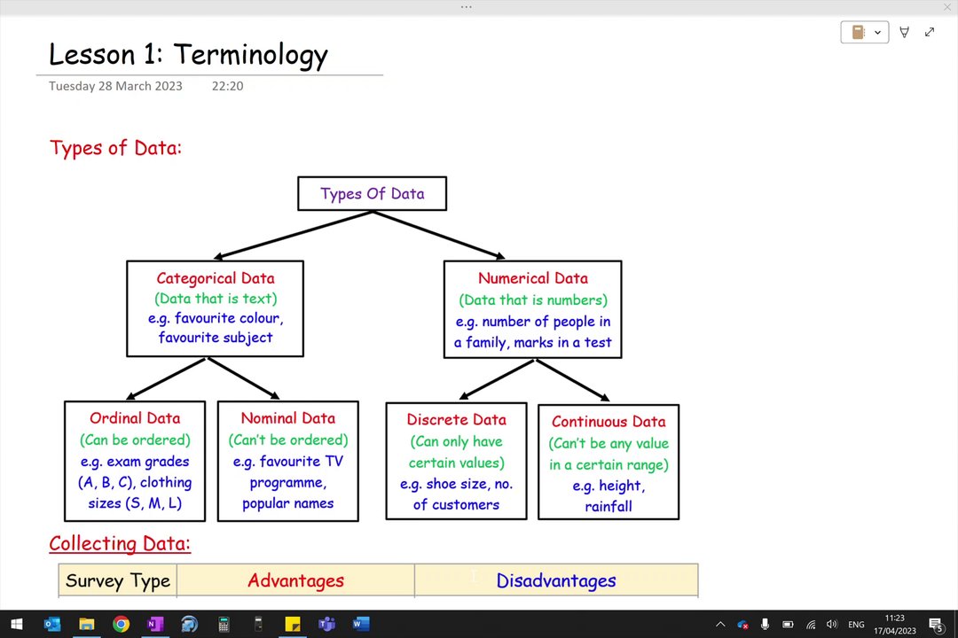Open Microsoft Word from the taskbar
This screenshot has width=958, height=638.
[x=361, y=624]
